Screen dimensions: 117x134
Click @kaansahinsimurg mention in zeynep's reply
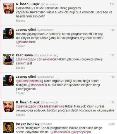tap(30, 81)
